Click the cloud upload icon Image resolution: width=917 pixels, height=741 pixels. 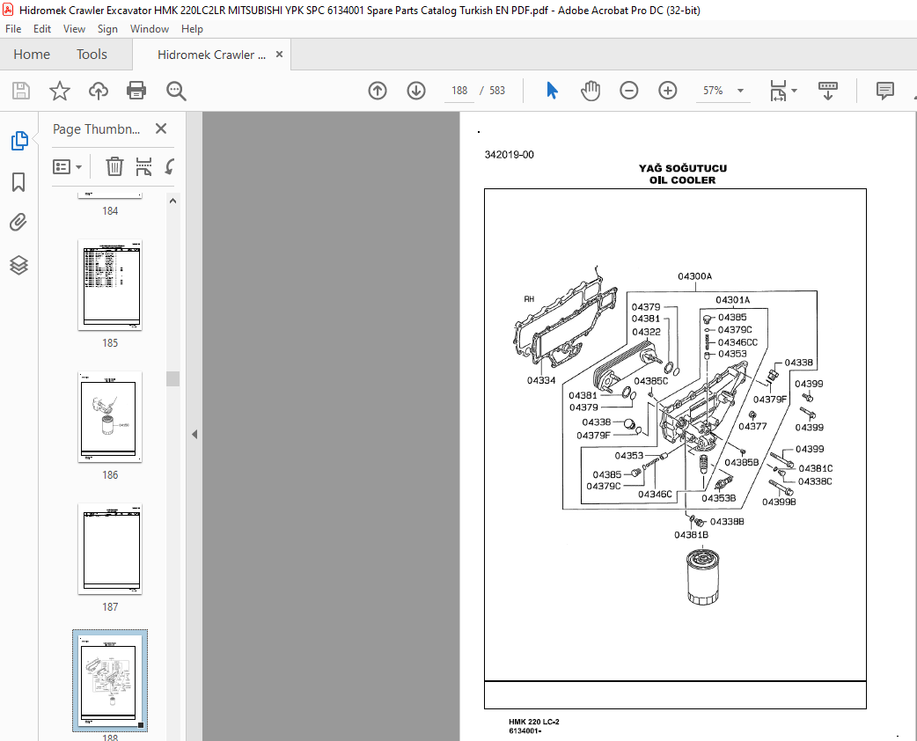tap(99, 91)
